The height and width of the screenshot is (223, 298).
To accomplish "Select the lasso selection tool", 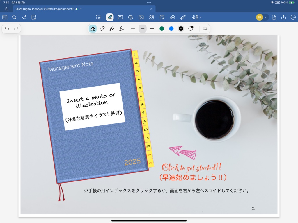I will (98, 17).
